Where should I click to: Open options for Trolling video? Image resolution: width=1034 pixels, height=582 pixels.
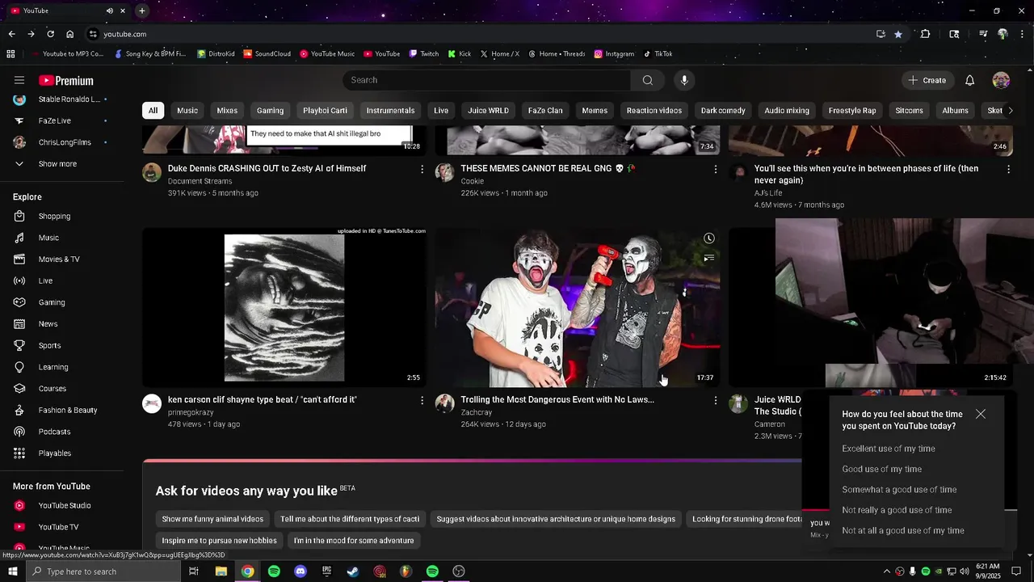pos(715,400)
